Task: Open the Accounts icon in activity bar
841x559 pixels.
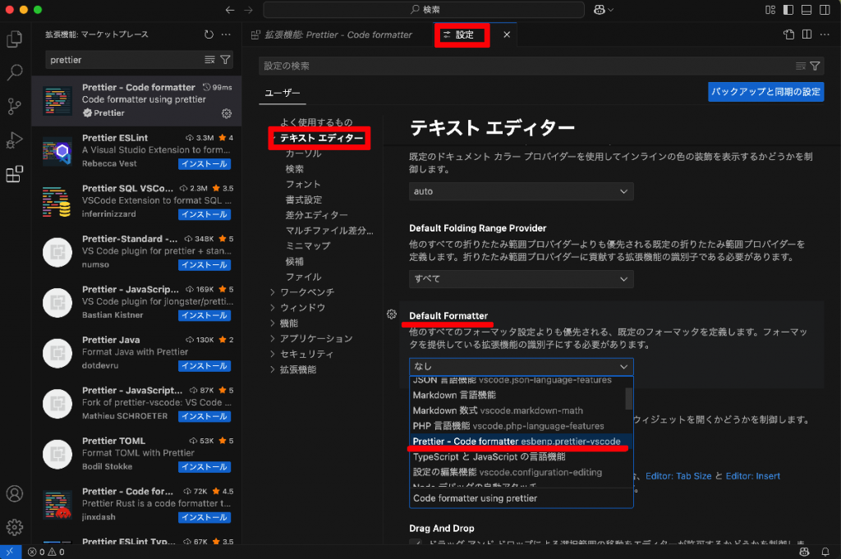Action: (x=15, y=493)
